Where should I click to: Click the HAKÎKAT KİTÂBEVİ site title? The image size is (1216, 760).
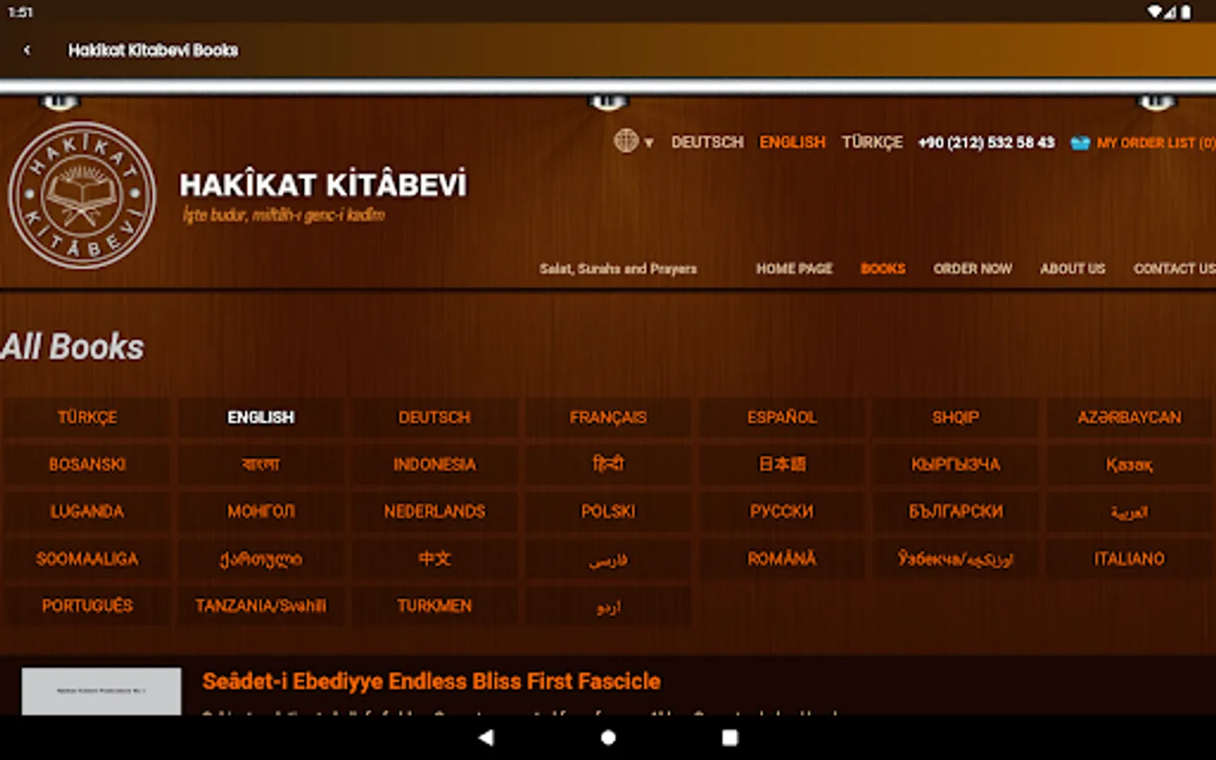323,184
